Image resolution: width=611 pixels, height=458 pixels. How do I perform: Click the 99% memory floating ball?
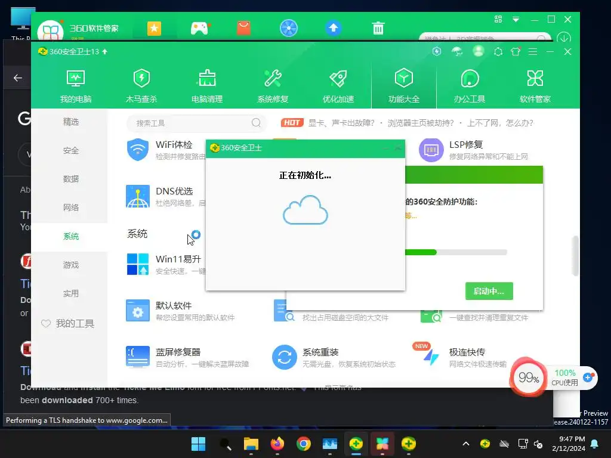528,377
